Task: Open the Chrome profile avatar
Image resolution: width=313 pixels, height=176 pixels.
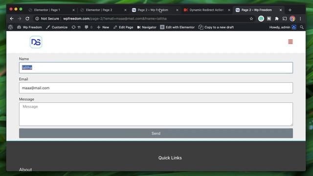Action: click(292, 19)
